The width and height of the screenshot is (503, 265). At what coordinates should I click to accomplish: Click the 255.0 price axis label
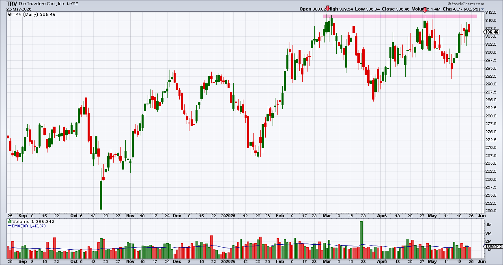click(490, 195)
